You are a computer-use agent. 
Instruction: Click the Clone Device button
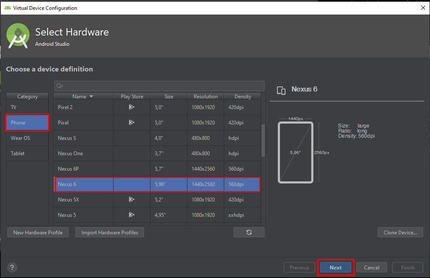pyautogui.click(x=400, y=233)
